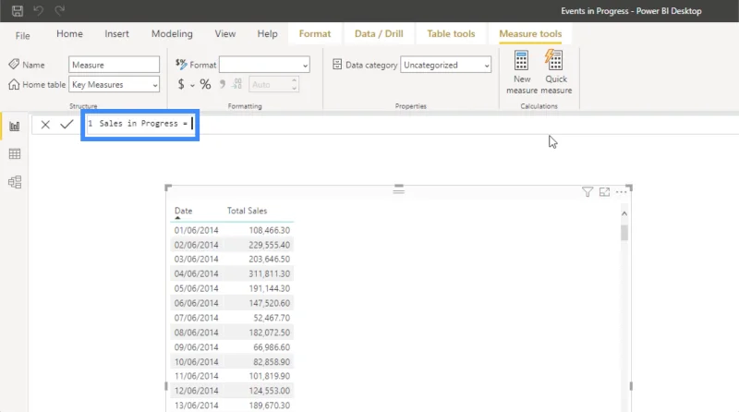Screen dimensions: 739x412
Task: Click the Focus mode icon on table
Action: (605, 192)
